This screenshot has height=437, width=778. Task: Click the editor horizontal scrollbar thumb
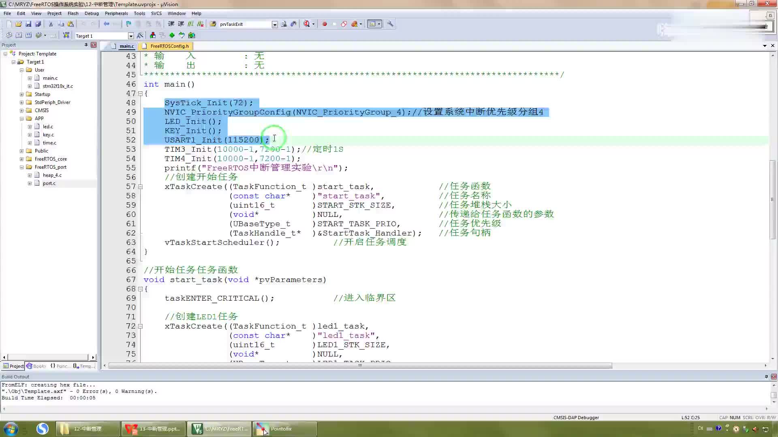[x=360, y=366]
